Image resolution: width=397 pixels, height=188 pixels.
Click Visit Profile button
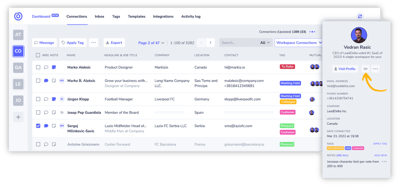click(345, 69)
